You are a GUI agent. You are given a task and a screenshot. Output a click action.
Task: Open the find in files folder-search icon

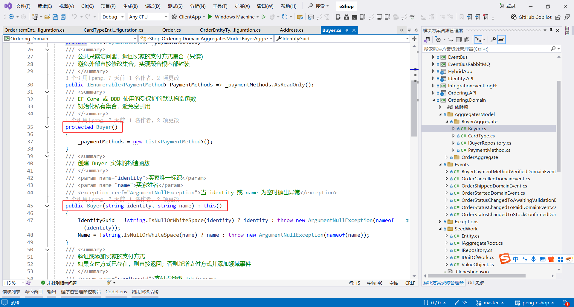(300, 17)
